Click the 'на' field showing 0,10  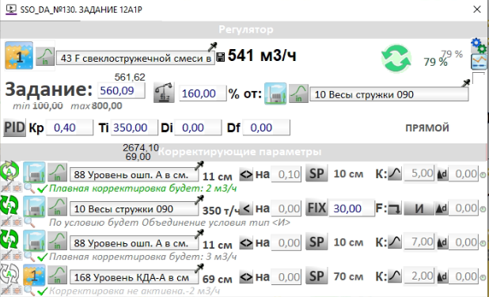(286, 174)
